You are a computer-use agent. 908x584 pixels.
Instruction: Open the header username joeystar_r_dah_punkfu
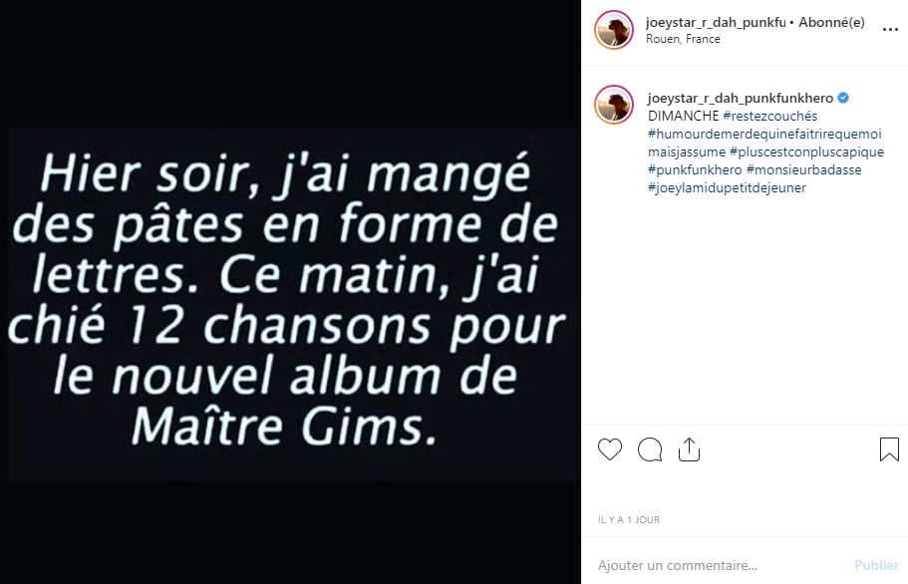[716, 22]
